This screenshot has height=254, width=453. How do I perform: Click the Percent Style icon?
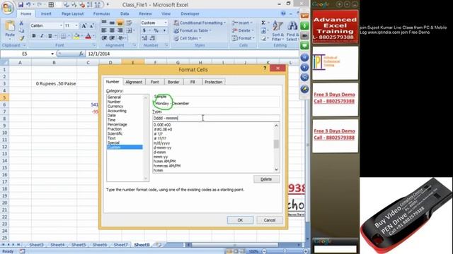point(156,30)
